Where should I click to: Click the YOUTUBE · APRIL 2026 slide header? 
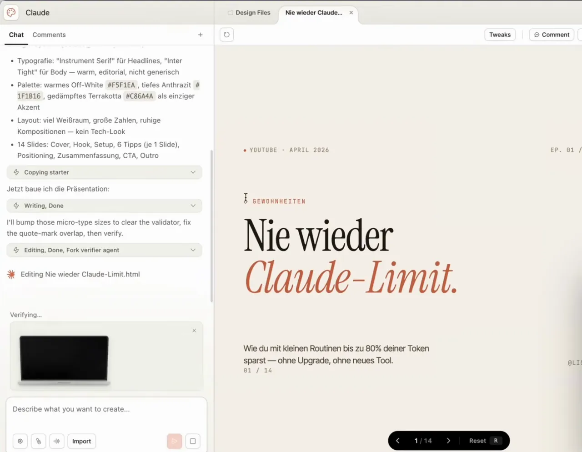pyautogui.click(x=289, y=150)
